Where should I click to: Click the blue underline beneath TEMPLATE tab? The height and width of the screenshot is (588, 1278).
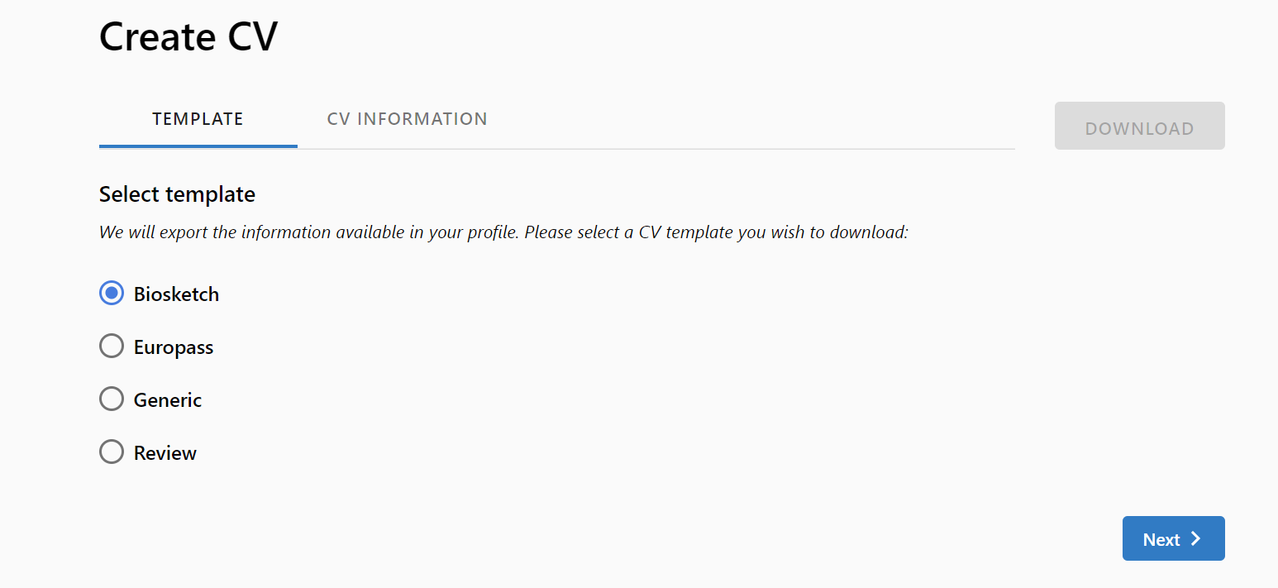198,146
